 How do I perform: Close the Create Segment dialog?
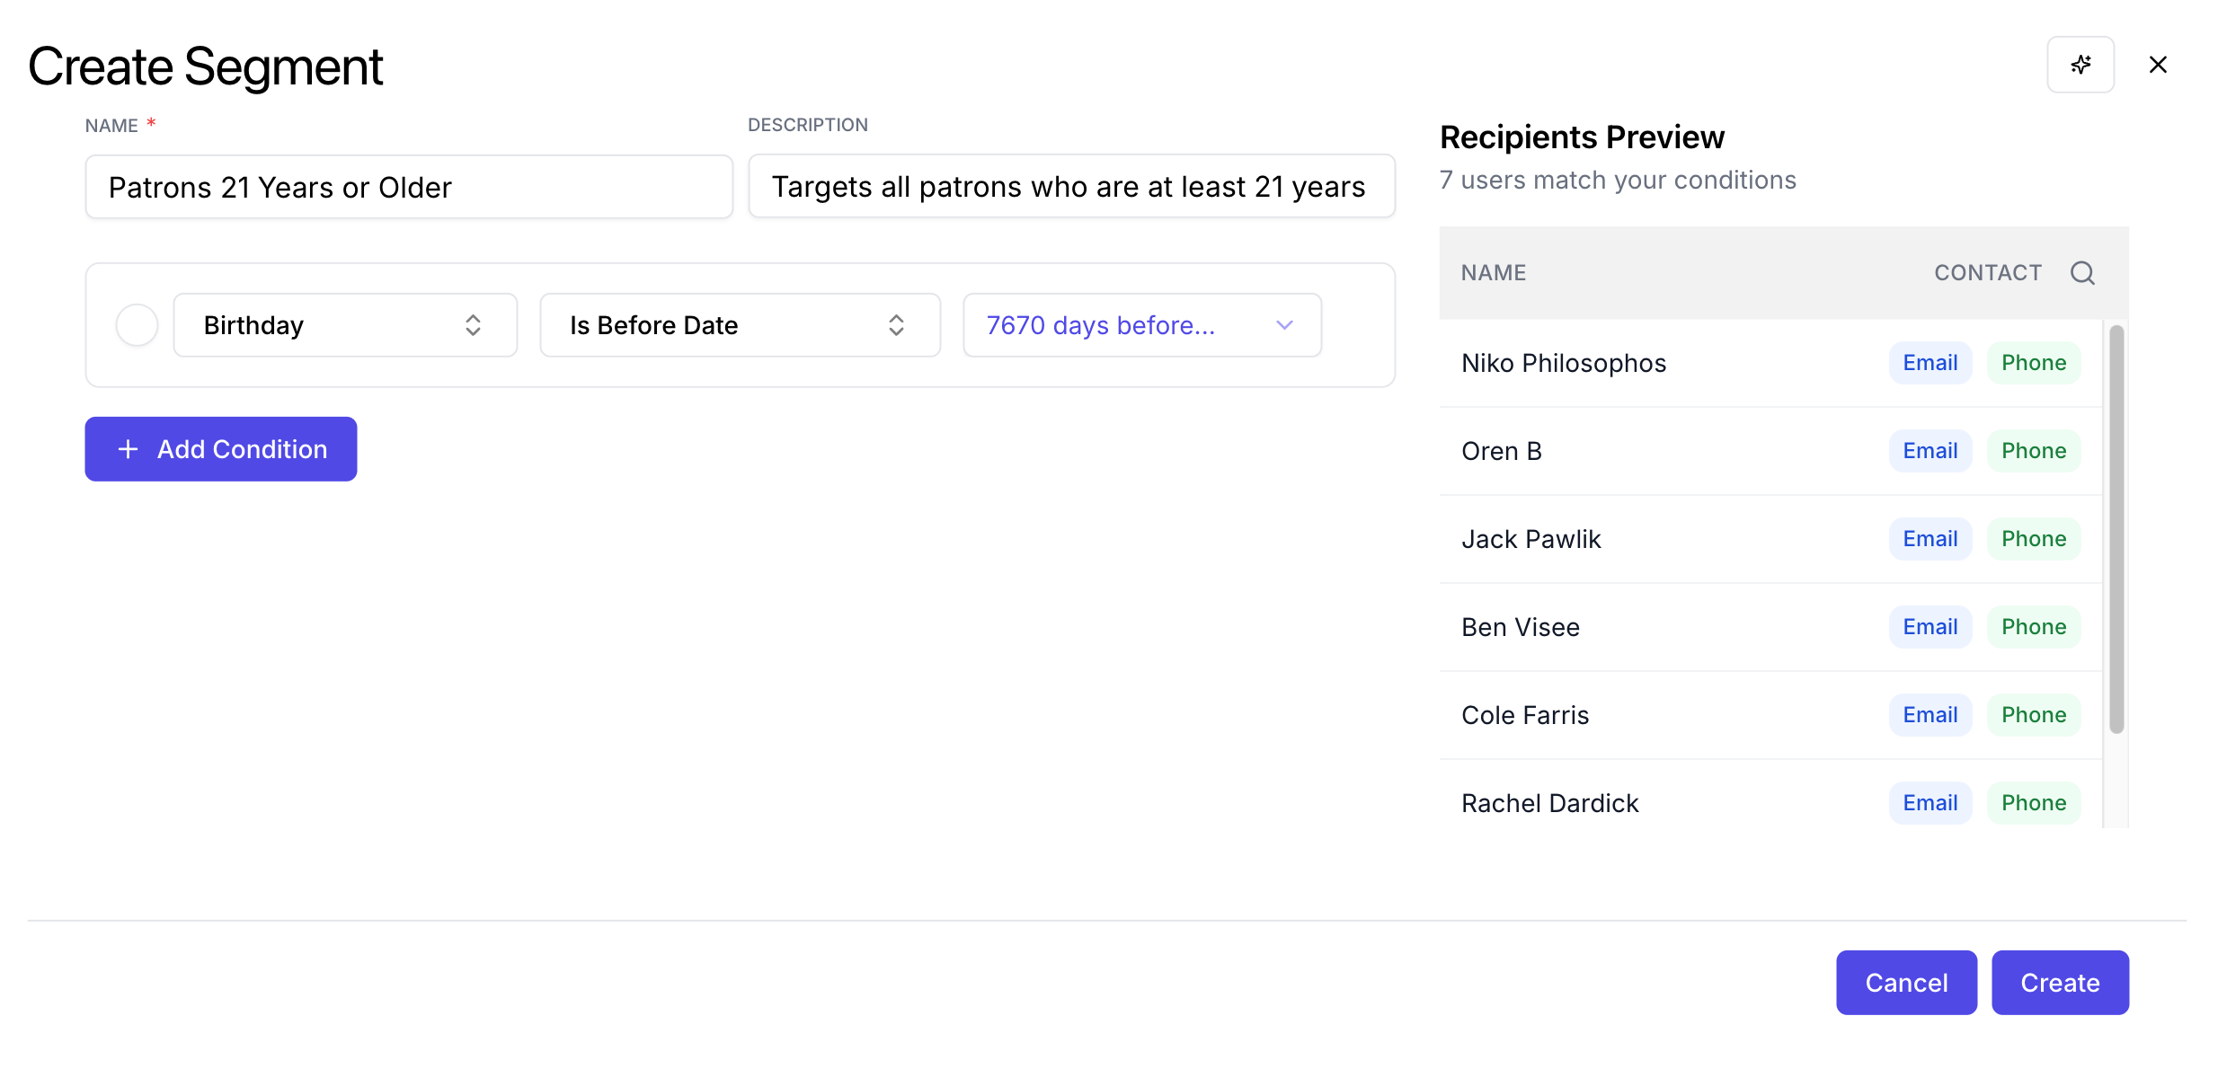(x=2157, y=65)
